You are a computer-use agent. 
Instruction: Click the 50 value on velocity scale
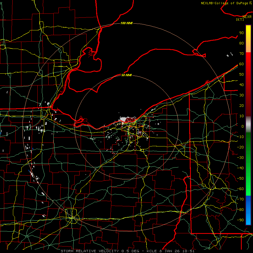pos(241,74)
